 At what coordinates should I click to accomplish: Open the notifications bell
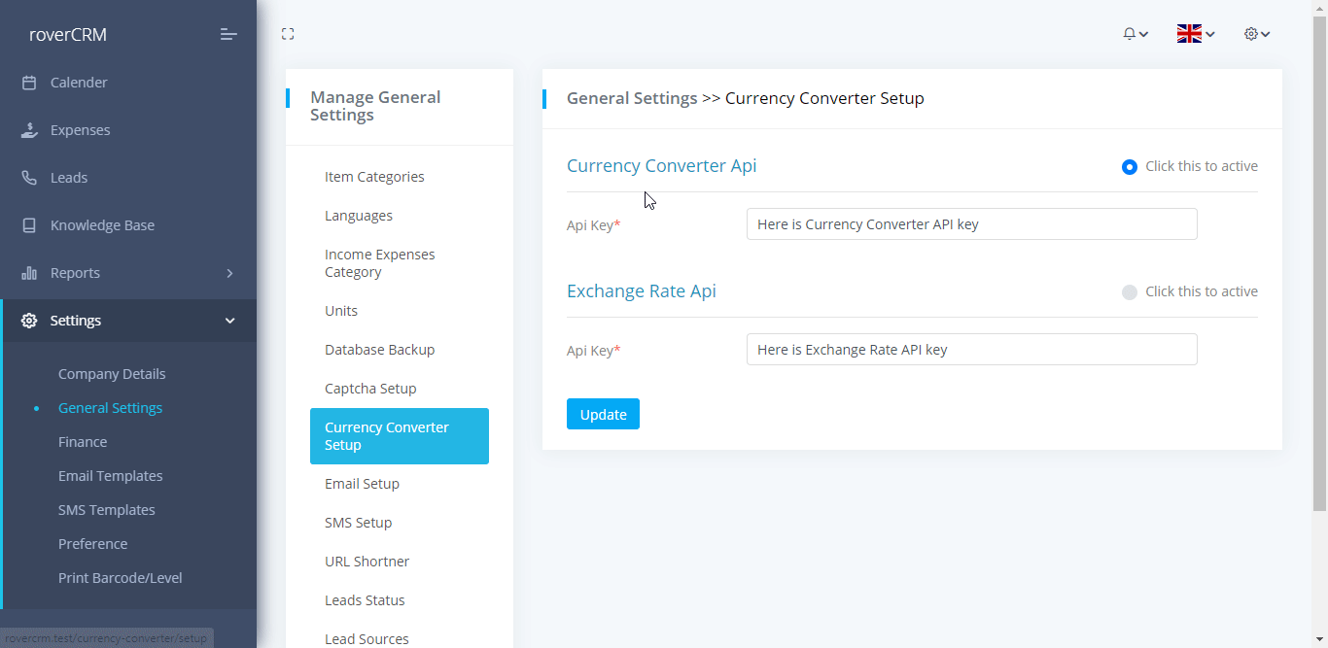point(1135,34)
